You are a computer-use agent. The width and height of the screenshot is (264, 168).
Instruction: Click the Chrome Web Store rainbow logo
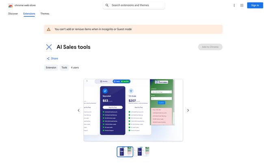tap(11, 5)
